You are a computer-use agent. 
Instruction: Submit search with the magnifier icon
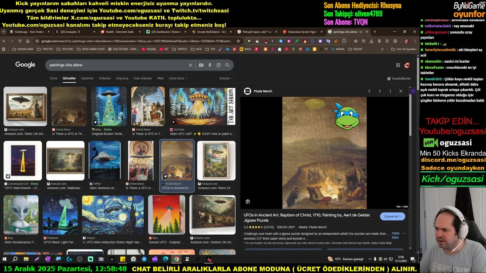click(x=227, y=65)
